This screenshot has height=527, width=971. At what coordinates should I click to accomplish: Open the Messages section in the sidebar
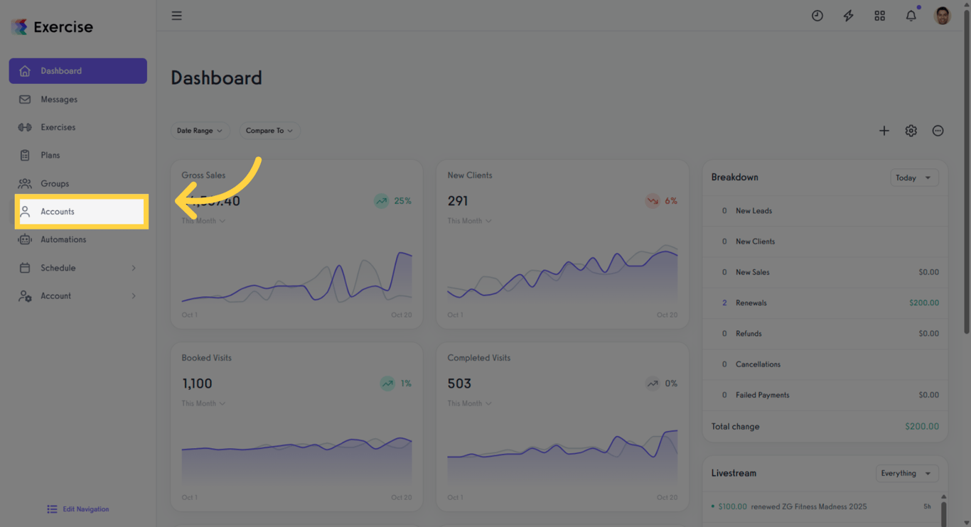tap(60, 99)
